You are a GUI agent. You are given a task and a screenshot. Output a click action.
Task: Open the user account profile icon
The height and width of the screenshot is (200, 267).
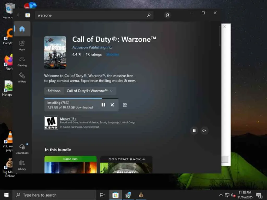168,15
